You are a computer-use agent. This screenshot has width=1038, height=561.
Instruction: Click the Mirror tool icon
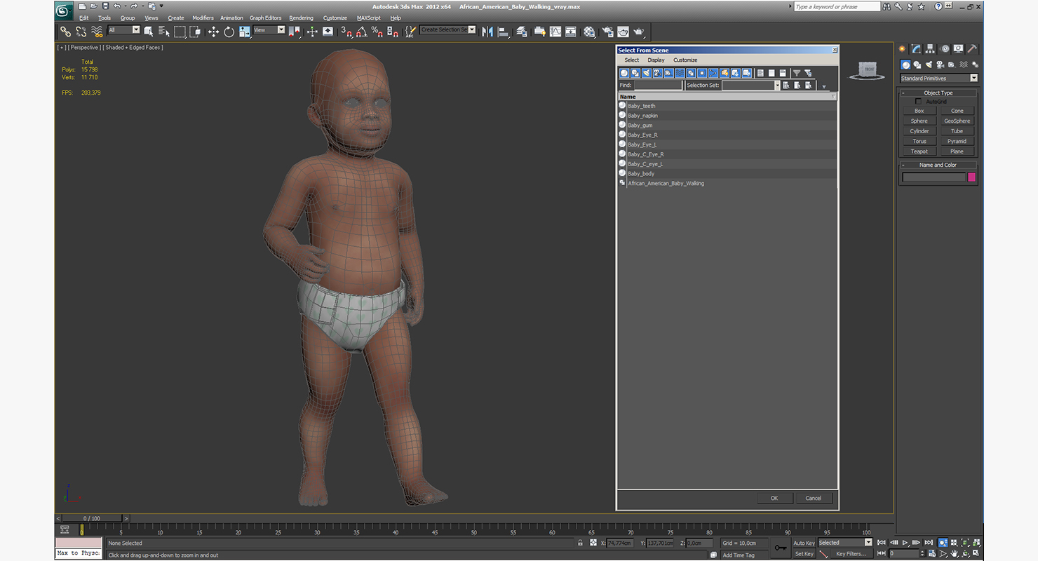pyautogui.click(x=487, y=32)
